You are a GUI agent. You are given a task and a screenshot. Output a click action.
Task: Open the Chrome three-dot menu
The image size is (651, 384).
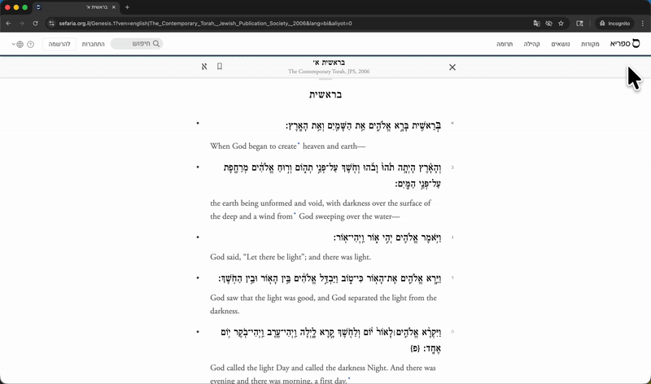click(642, 24)
